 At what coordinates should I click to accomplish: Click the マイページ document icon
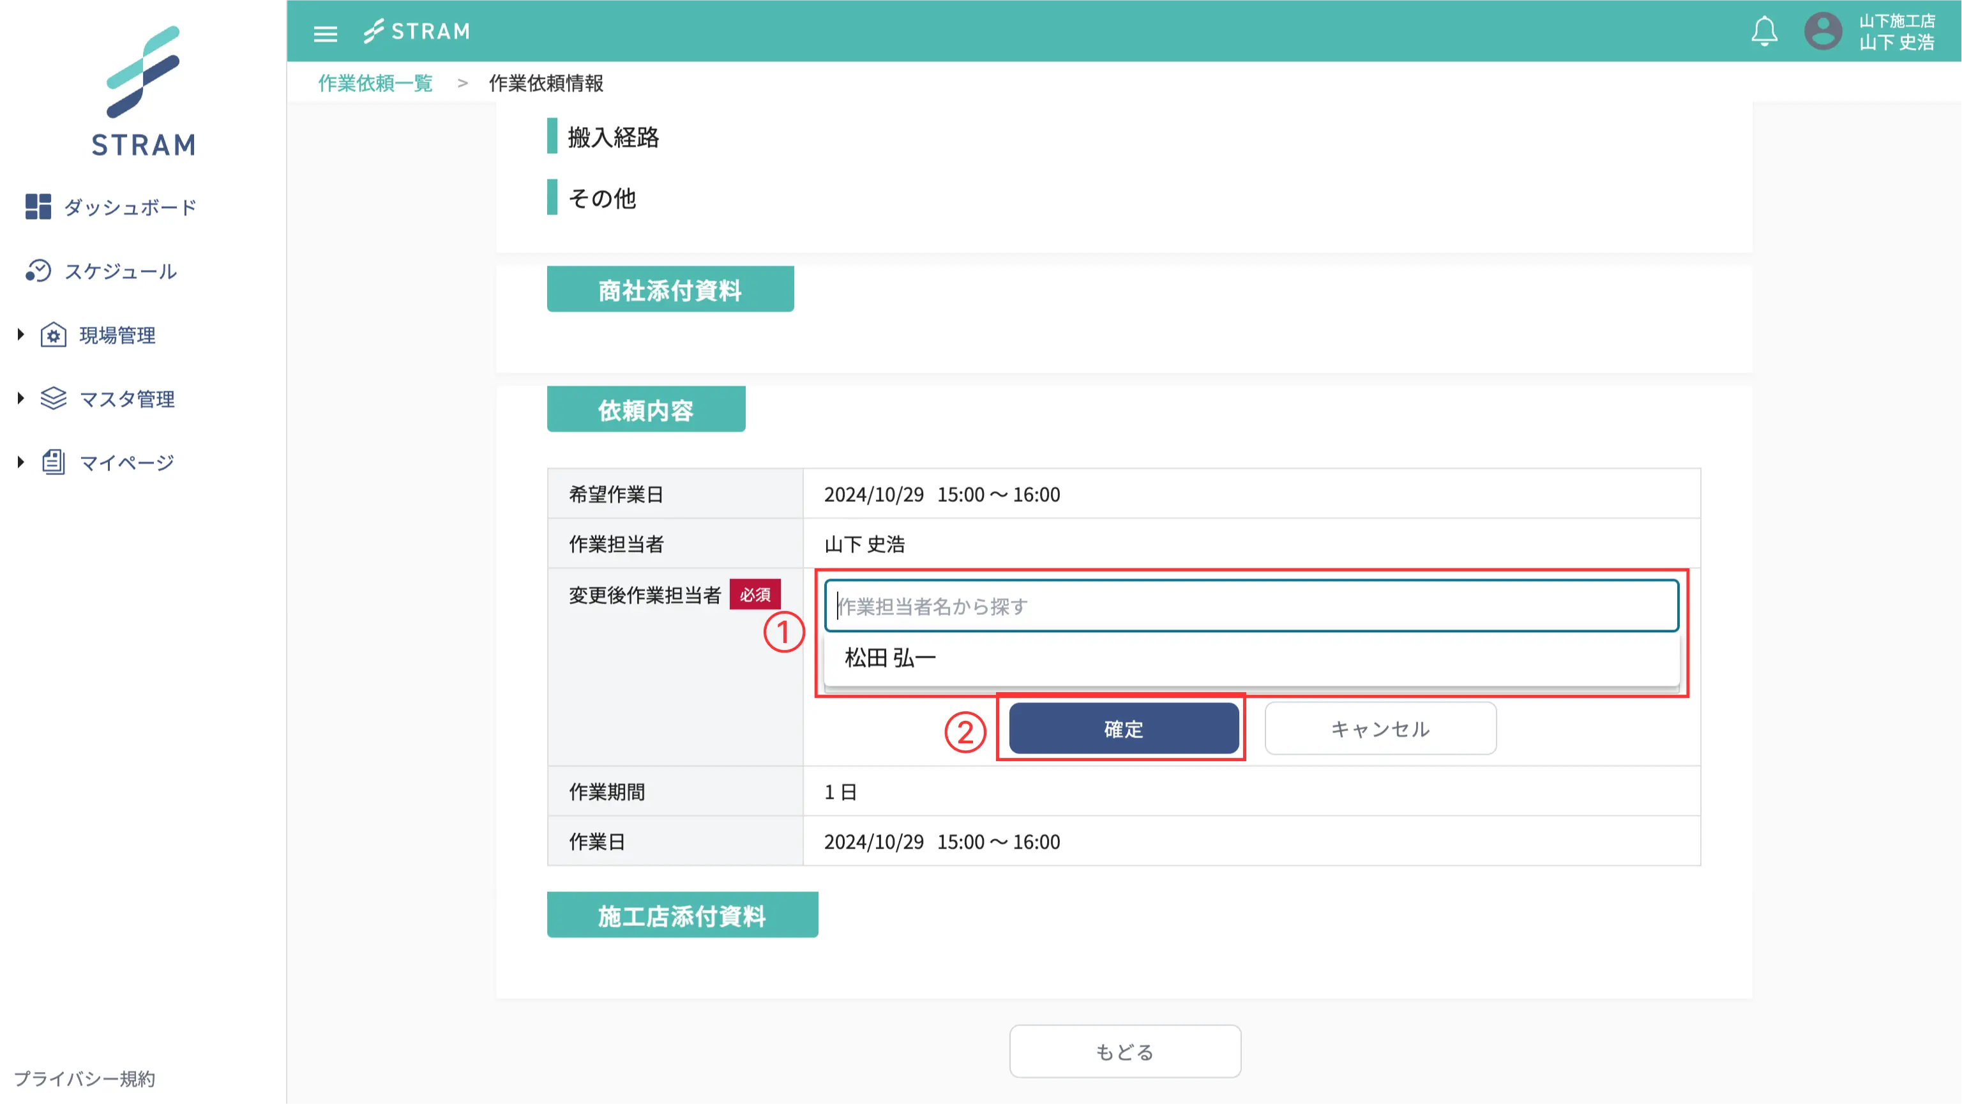[54, 462]
